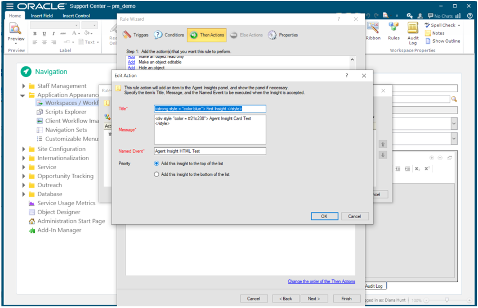
Task: Click the Spell Check tool
Action: point(443,25)
